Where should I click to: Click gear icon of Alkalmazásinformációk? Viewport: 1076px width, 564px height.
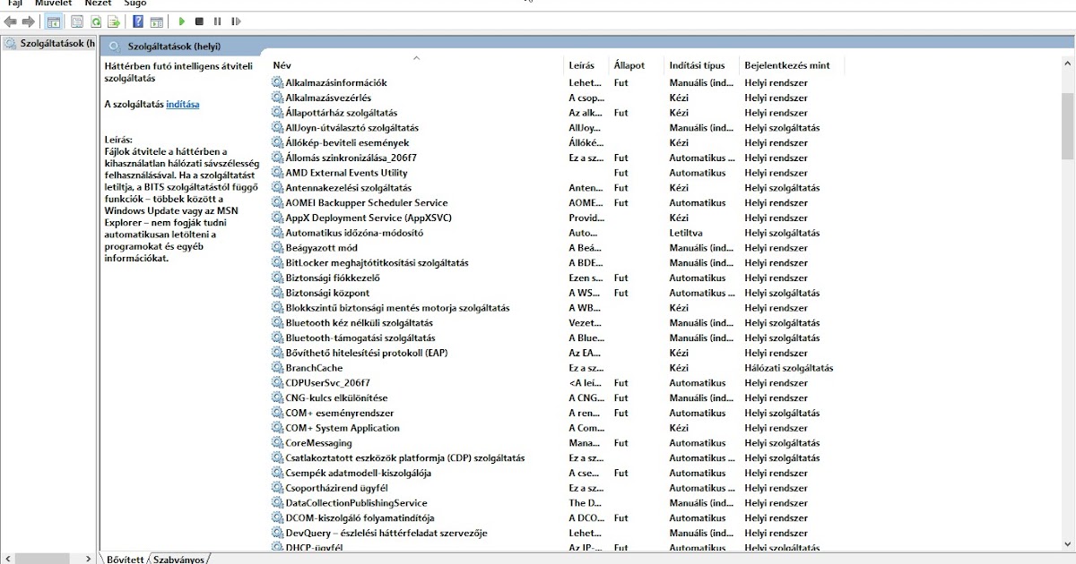pos(277,82)
